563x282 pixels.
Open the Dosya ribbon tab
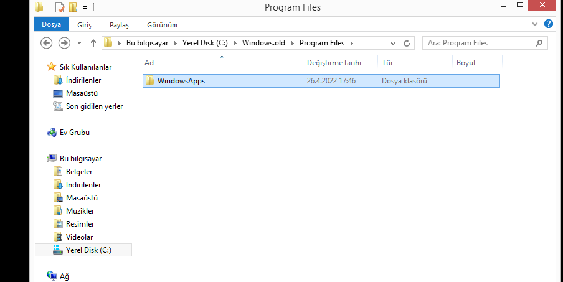(51, 25)
